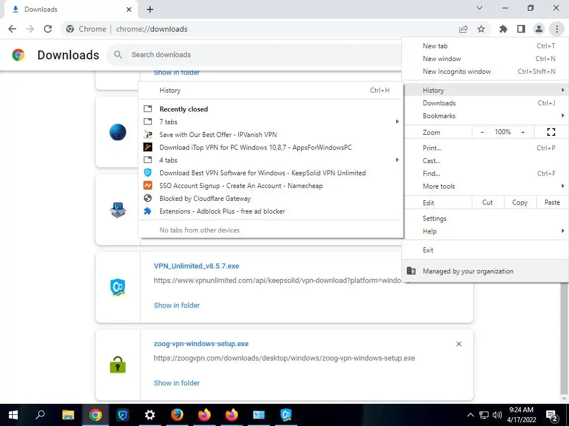Click the volume speaker tray icon

pyautogui.click(x=497, y=415)
